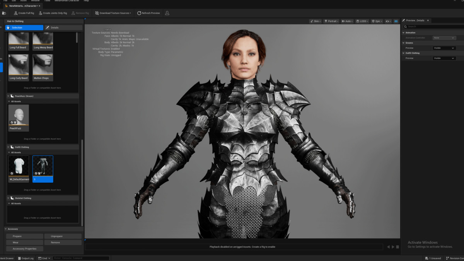This screenshot has height=261, width=464.
Task: Select the armor outfit asset named 3
Action: pos(43,169)
